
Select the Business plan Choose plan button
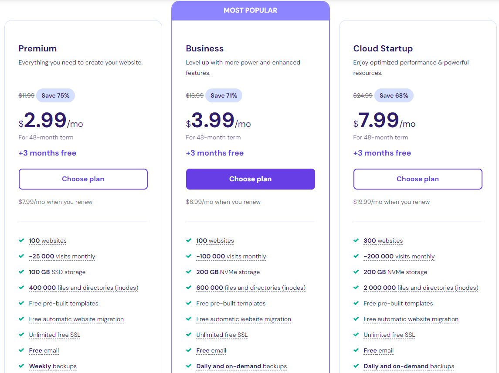coord(250,179)
